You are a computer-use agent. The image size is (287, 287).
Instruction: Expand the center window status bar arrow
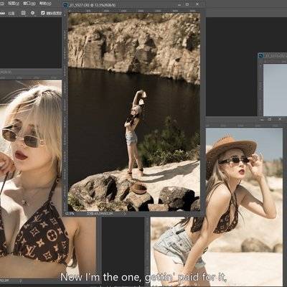pos(124,214)
